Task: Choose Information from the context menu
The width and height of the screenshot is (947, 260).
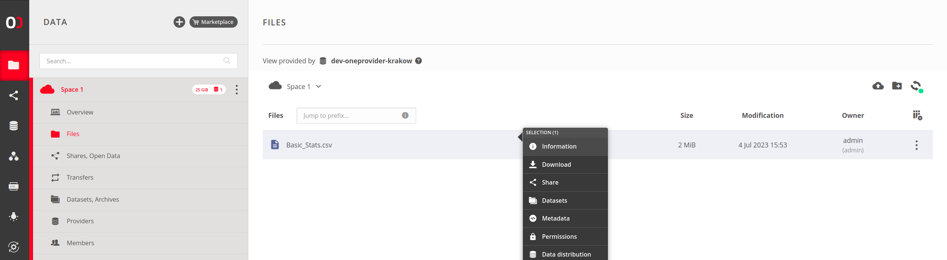Action: [565, 146]
